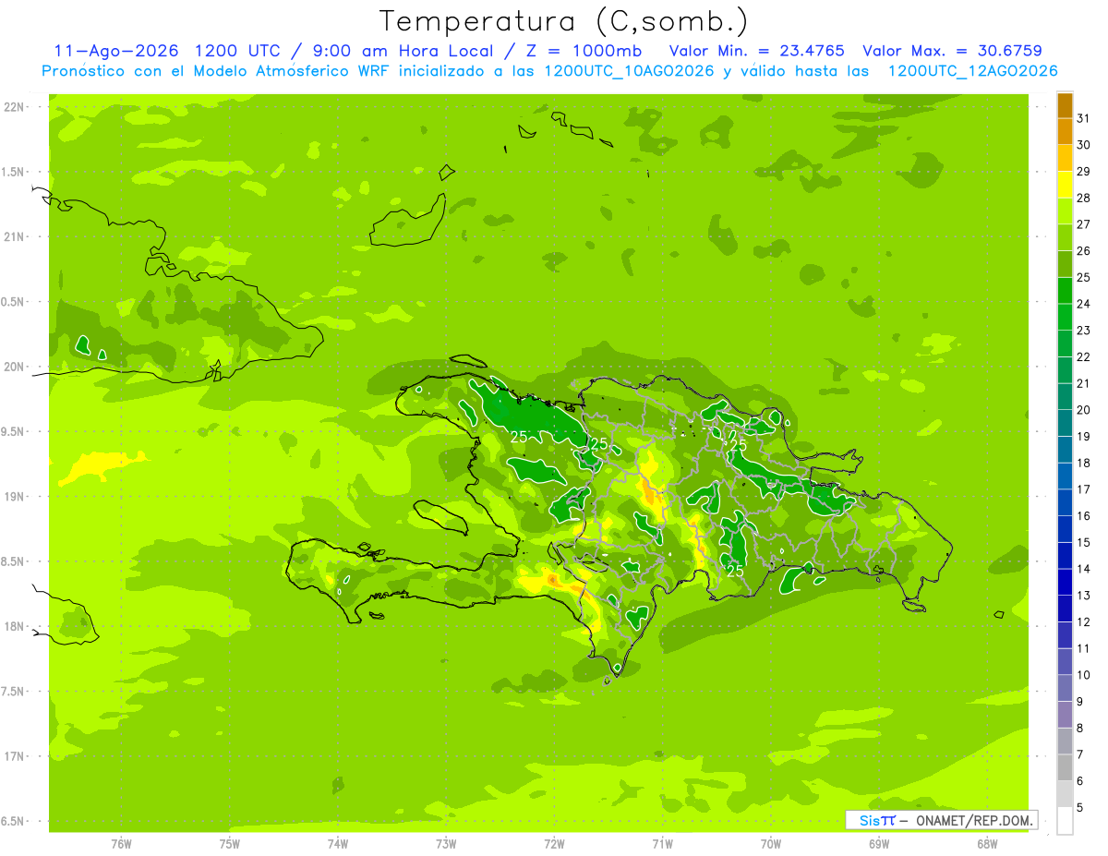The image size is (1108, 856).
Task: Click the "68W" longitude label
Action: 987,843
